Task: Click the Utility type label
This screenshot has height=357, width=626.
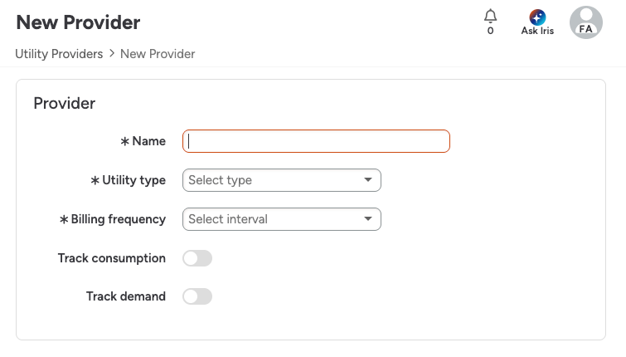Action: click(133, 180)
